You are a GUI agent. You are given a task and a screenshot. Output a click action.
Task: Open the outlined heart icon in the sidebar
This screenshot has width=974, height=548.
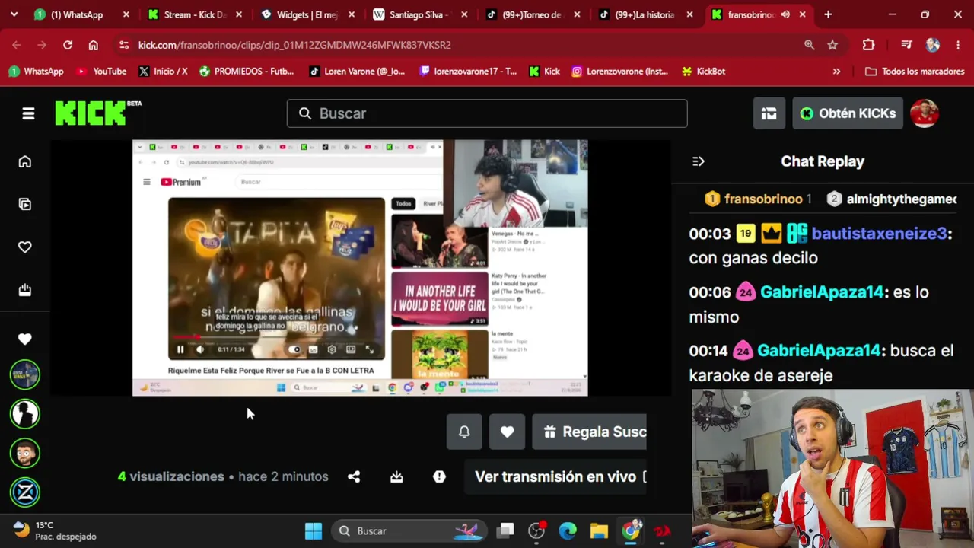(x=25, y=247)
